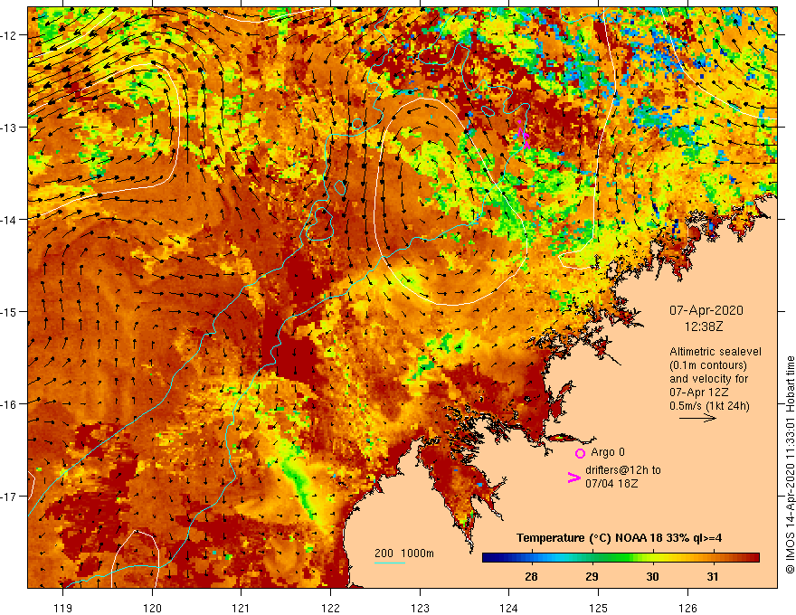Click longitude axis label 120

(152, 608)
